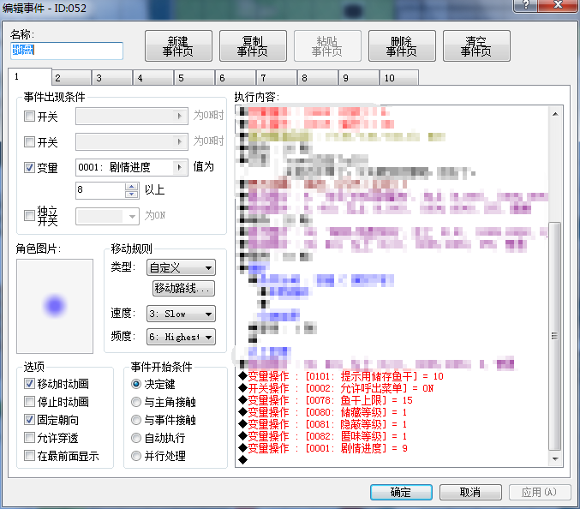The image size is (580, 509).
Task: Click the command list scrollbar thumb
Action: (555, 336)
